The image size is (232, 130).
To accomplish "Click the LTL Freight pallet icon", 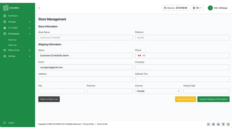I will coord(5,28).
